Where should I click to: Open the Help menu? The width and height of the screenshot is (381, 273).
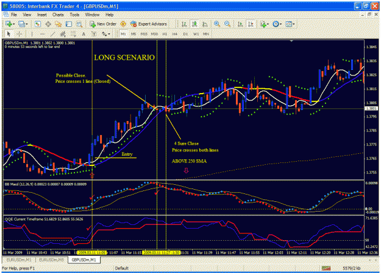pos(109,15)
